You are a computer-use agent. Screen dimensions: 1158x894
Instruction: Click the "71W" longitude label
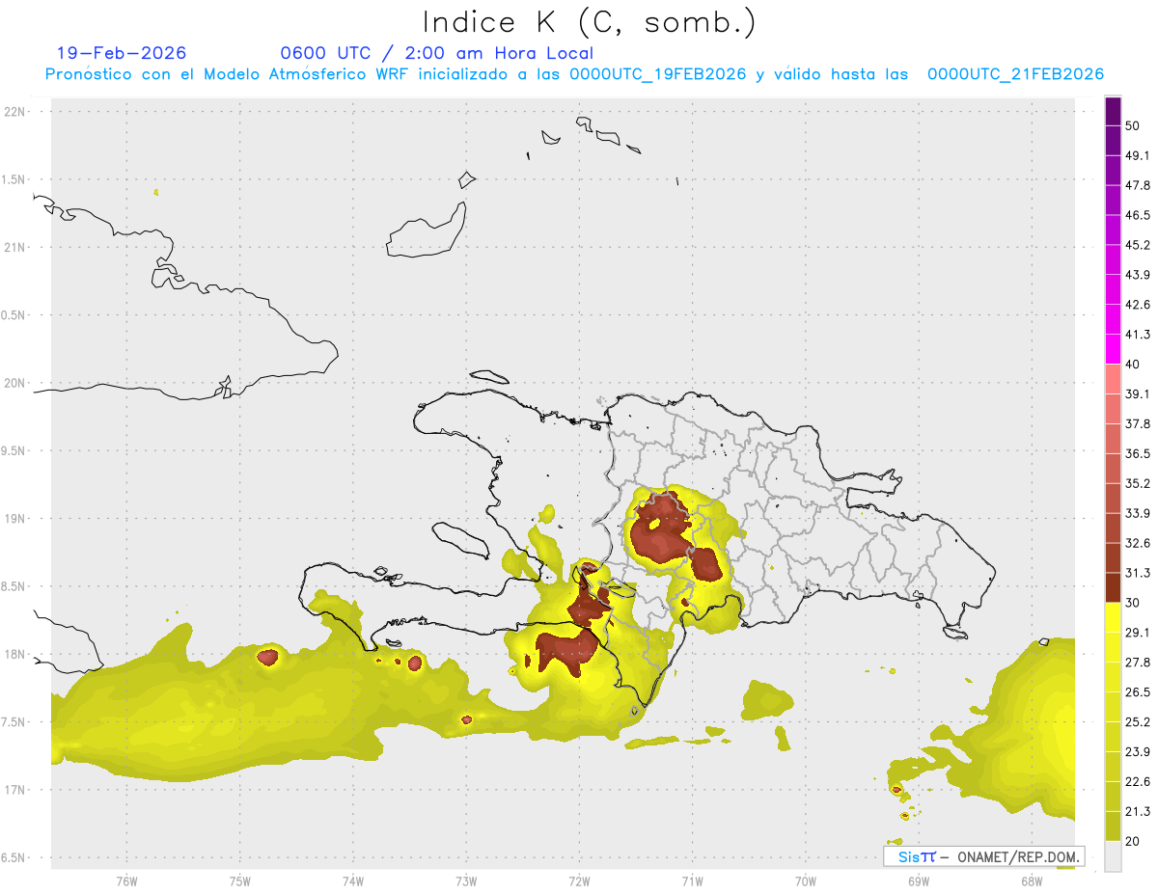692,881
